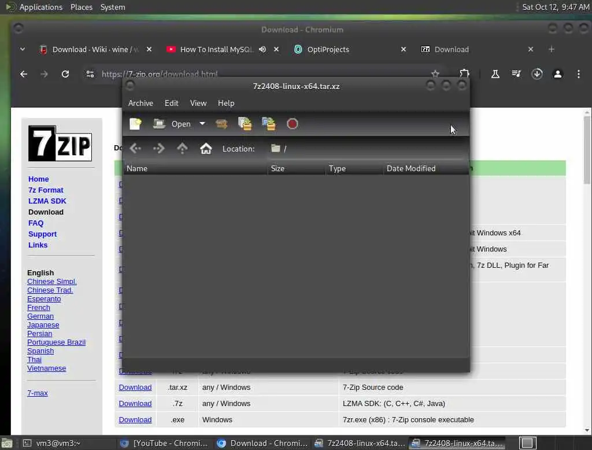Sort by Name column header
592x450 pixels.
pos(195,168)
